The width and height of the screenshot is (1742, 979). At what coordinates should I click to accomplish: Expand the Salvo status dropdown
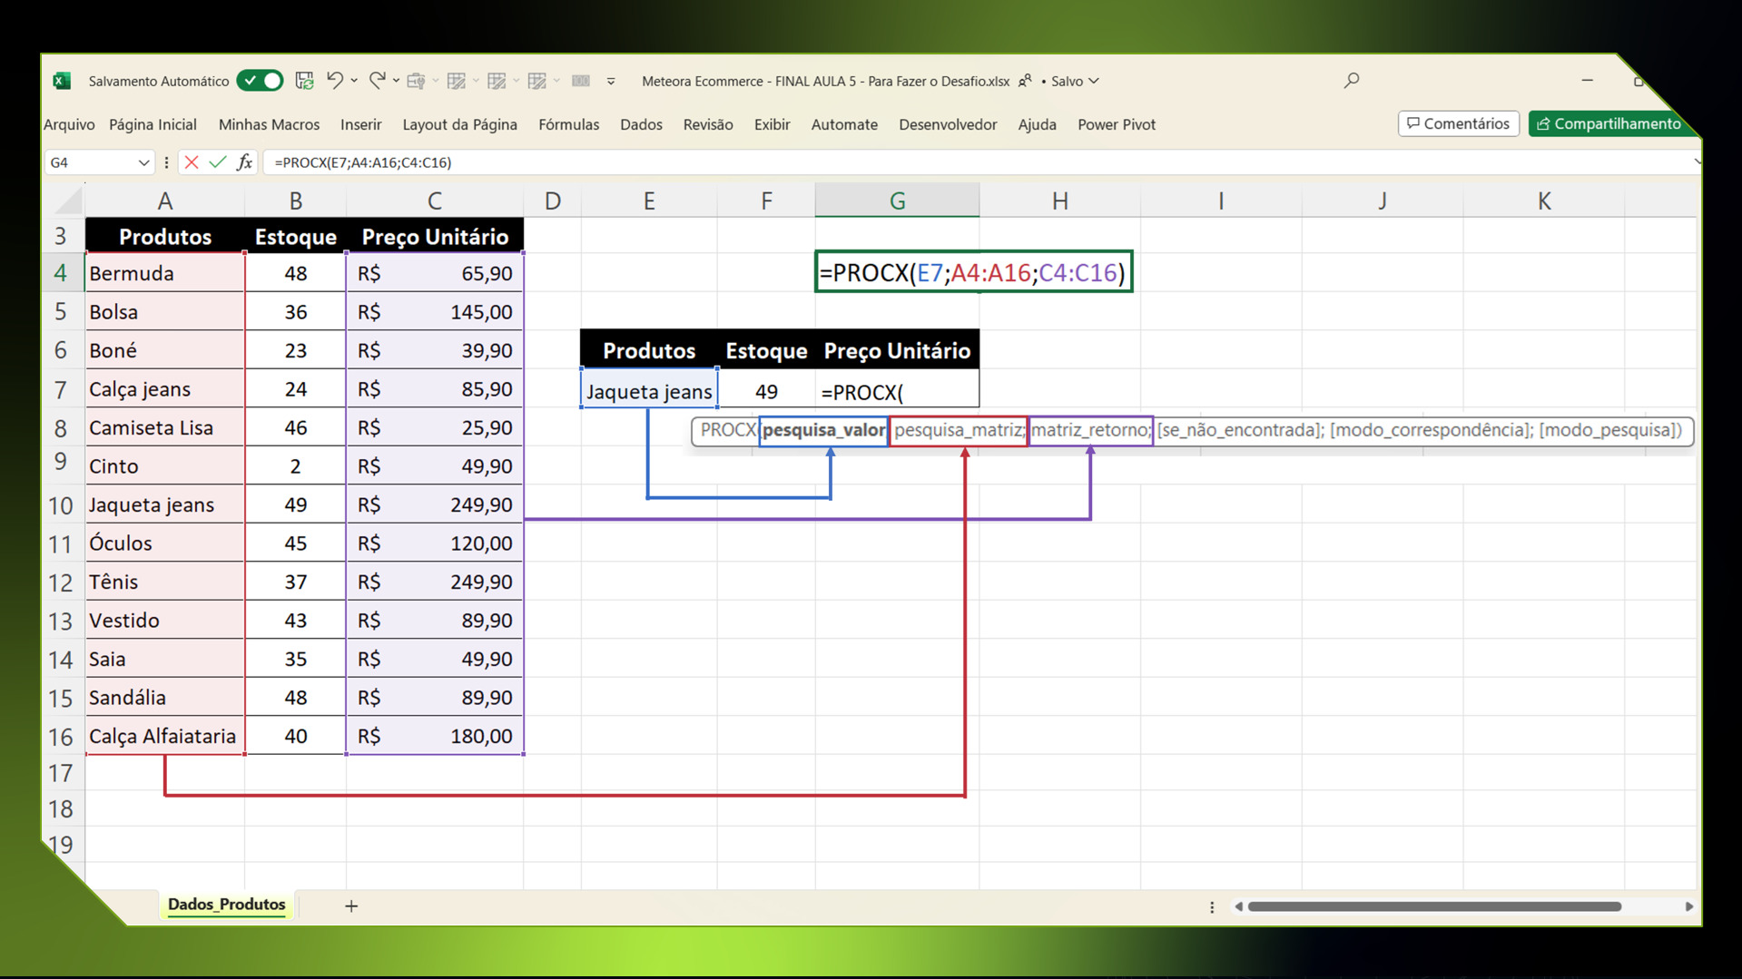point(1094,81)
